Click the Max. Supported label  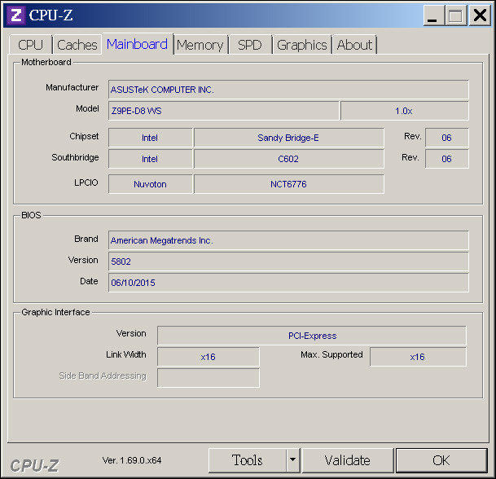point(331,354)
